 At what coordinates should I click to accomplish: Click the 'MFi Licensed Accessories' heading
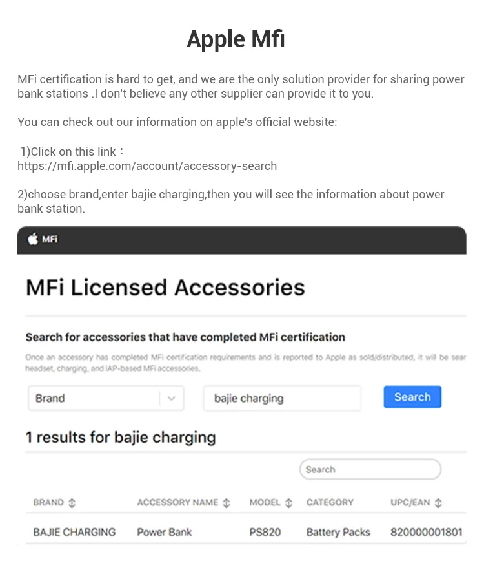[x=165, y=287]
